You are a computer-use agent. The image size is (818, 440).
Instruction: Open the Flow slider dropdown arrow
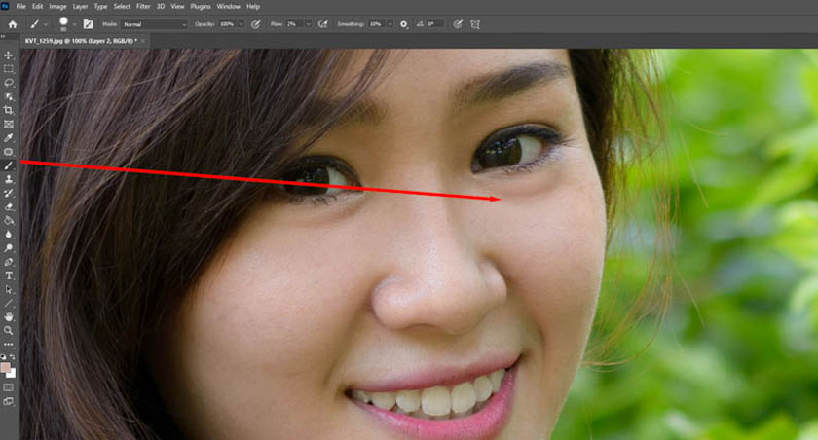click(x=309, y=24)
